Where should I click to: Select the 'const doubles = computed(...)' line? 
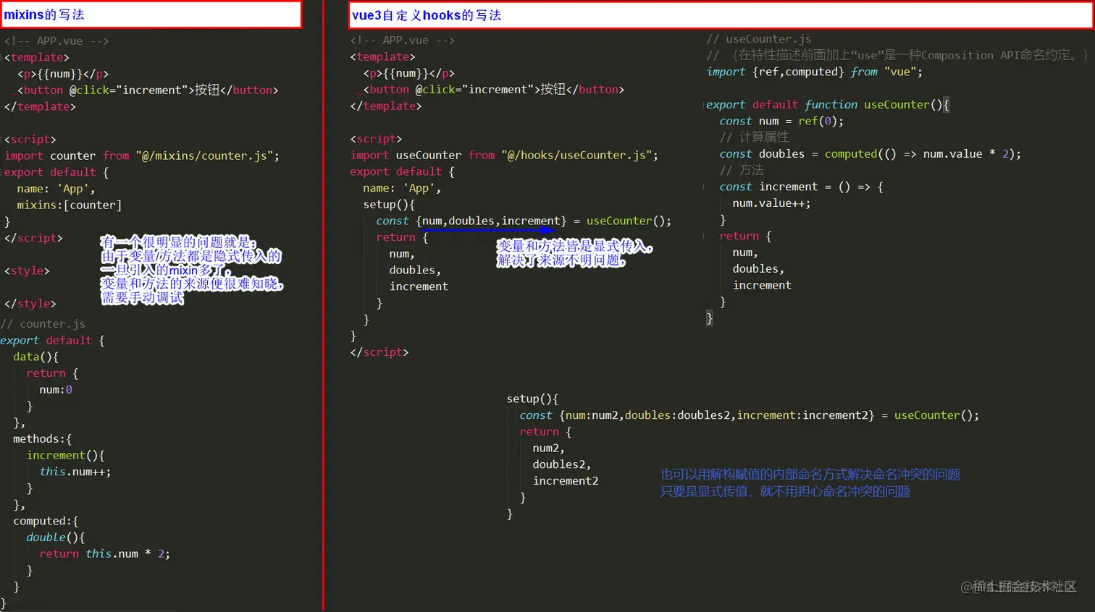(x=870, y=153)
